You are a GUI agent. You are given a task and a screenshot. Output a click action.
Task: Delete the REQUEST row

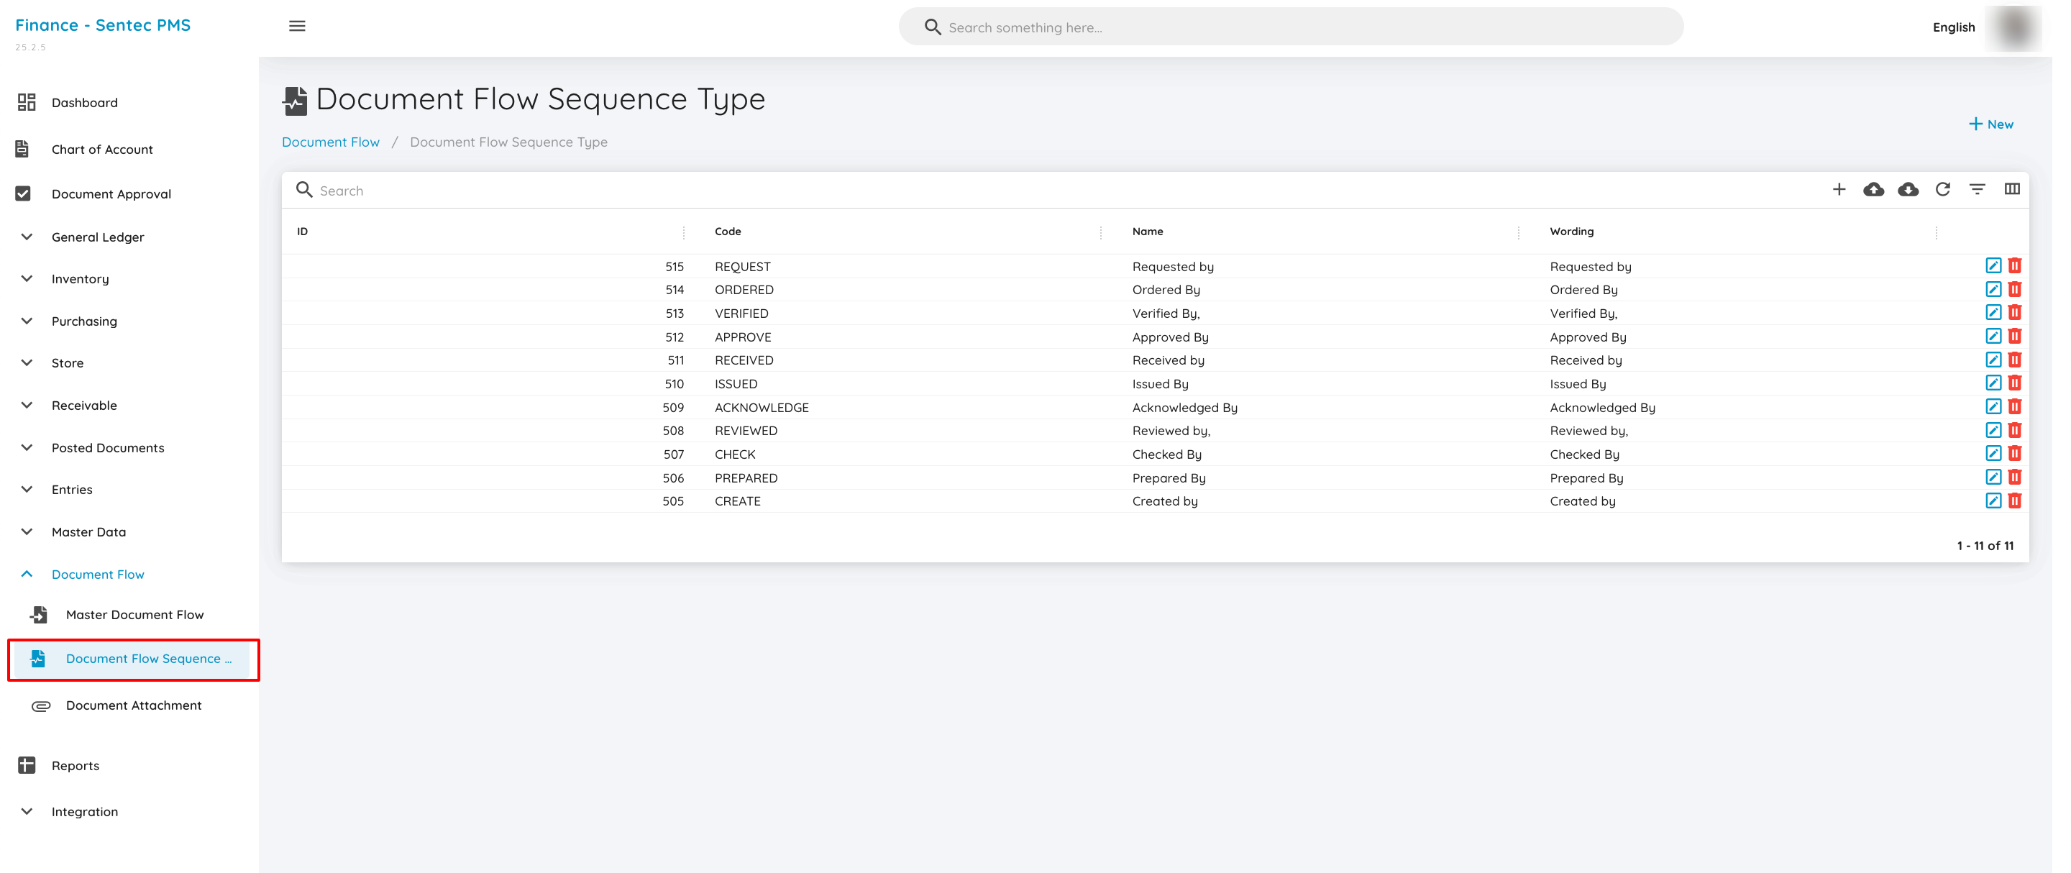click(2014, 266)
